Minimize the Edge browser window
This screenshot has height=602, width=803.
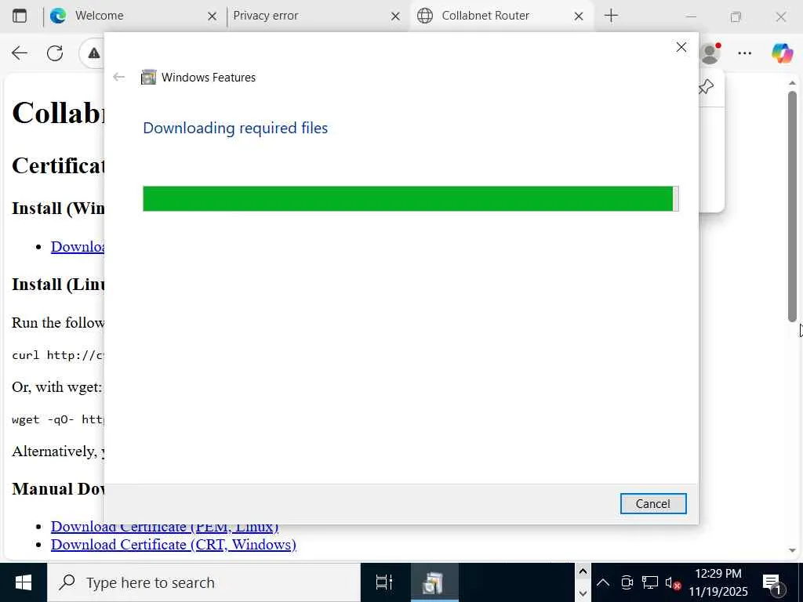pos(692,16)
